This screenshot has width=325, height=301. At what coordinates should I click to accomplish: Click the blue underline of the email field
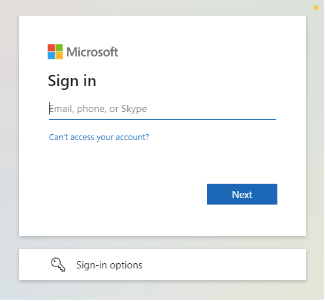coord(162,119)
